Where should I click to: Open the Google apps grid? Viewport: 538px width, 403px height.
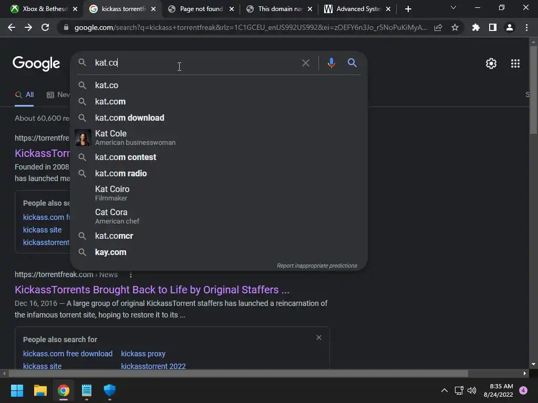515,63
